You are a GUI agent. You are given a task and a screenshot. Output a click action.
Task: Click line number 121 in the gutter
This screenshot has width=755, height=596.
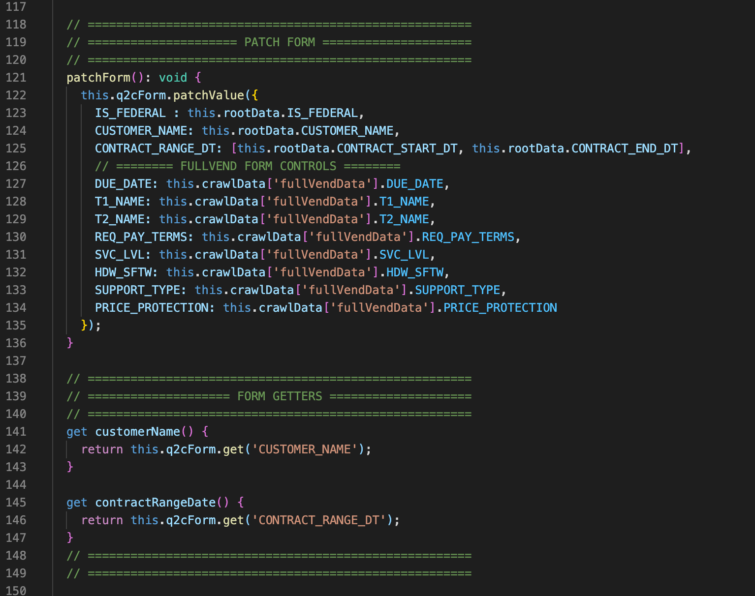[x=16, y=78]
